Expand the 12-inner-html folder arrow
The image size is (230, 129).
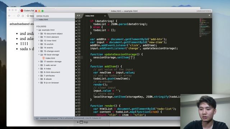point(39,40)
